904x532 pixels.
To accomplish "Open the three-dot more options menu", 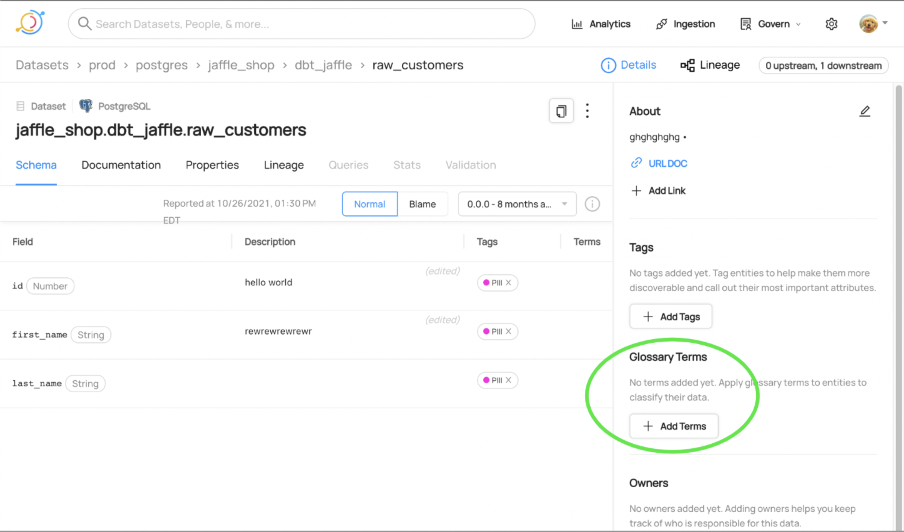I will (x=587, y=111).
